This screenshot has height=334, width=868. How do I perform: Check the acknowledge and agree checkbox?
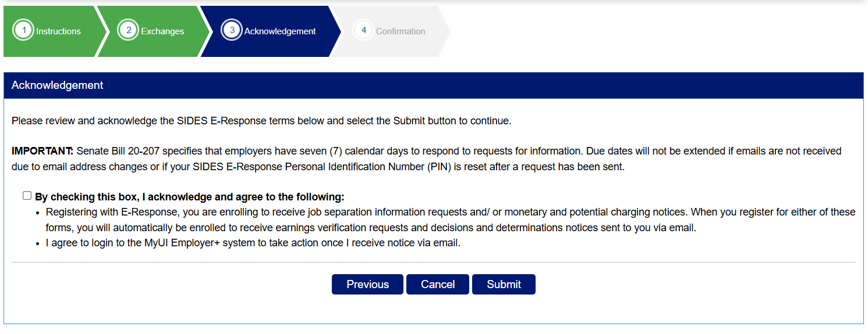[27, 196]
